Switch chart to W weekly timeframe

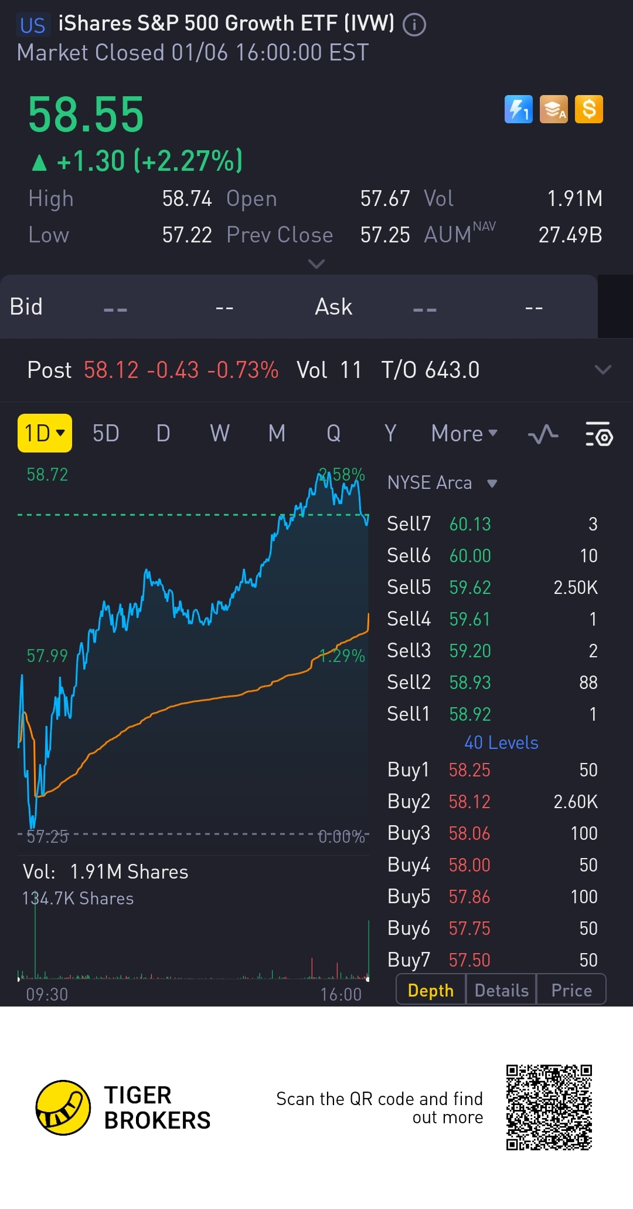click(220, 434)
